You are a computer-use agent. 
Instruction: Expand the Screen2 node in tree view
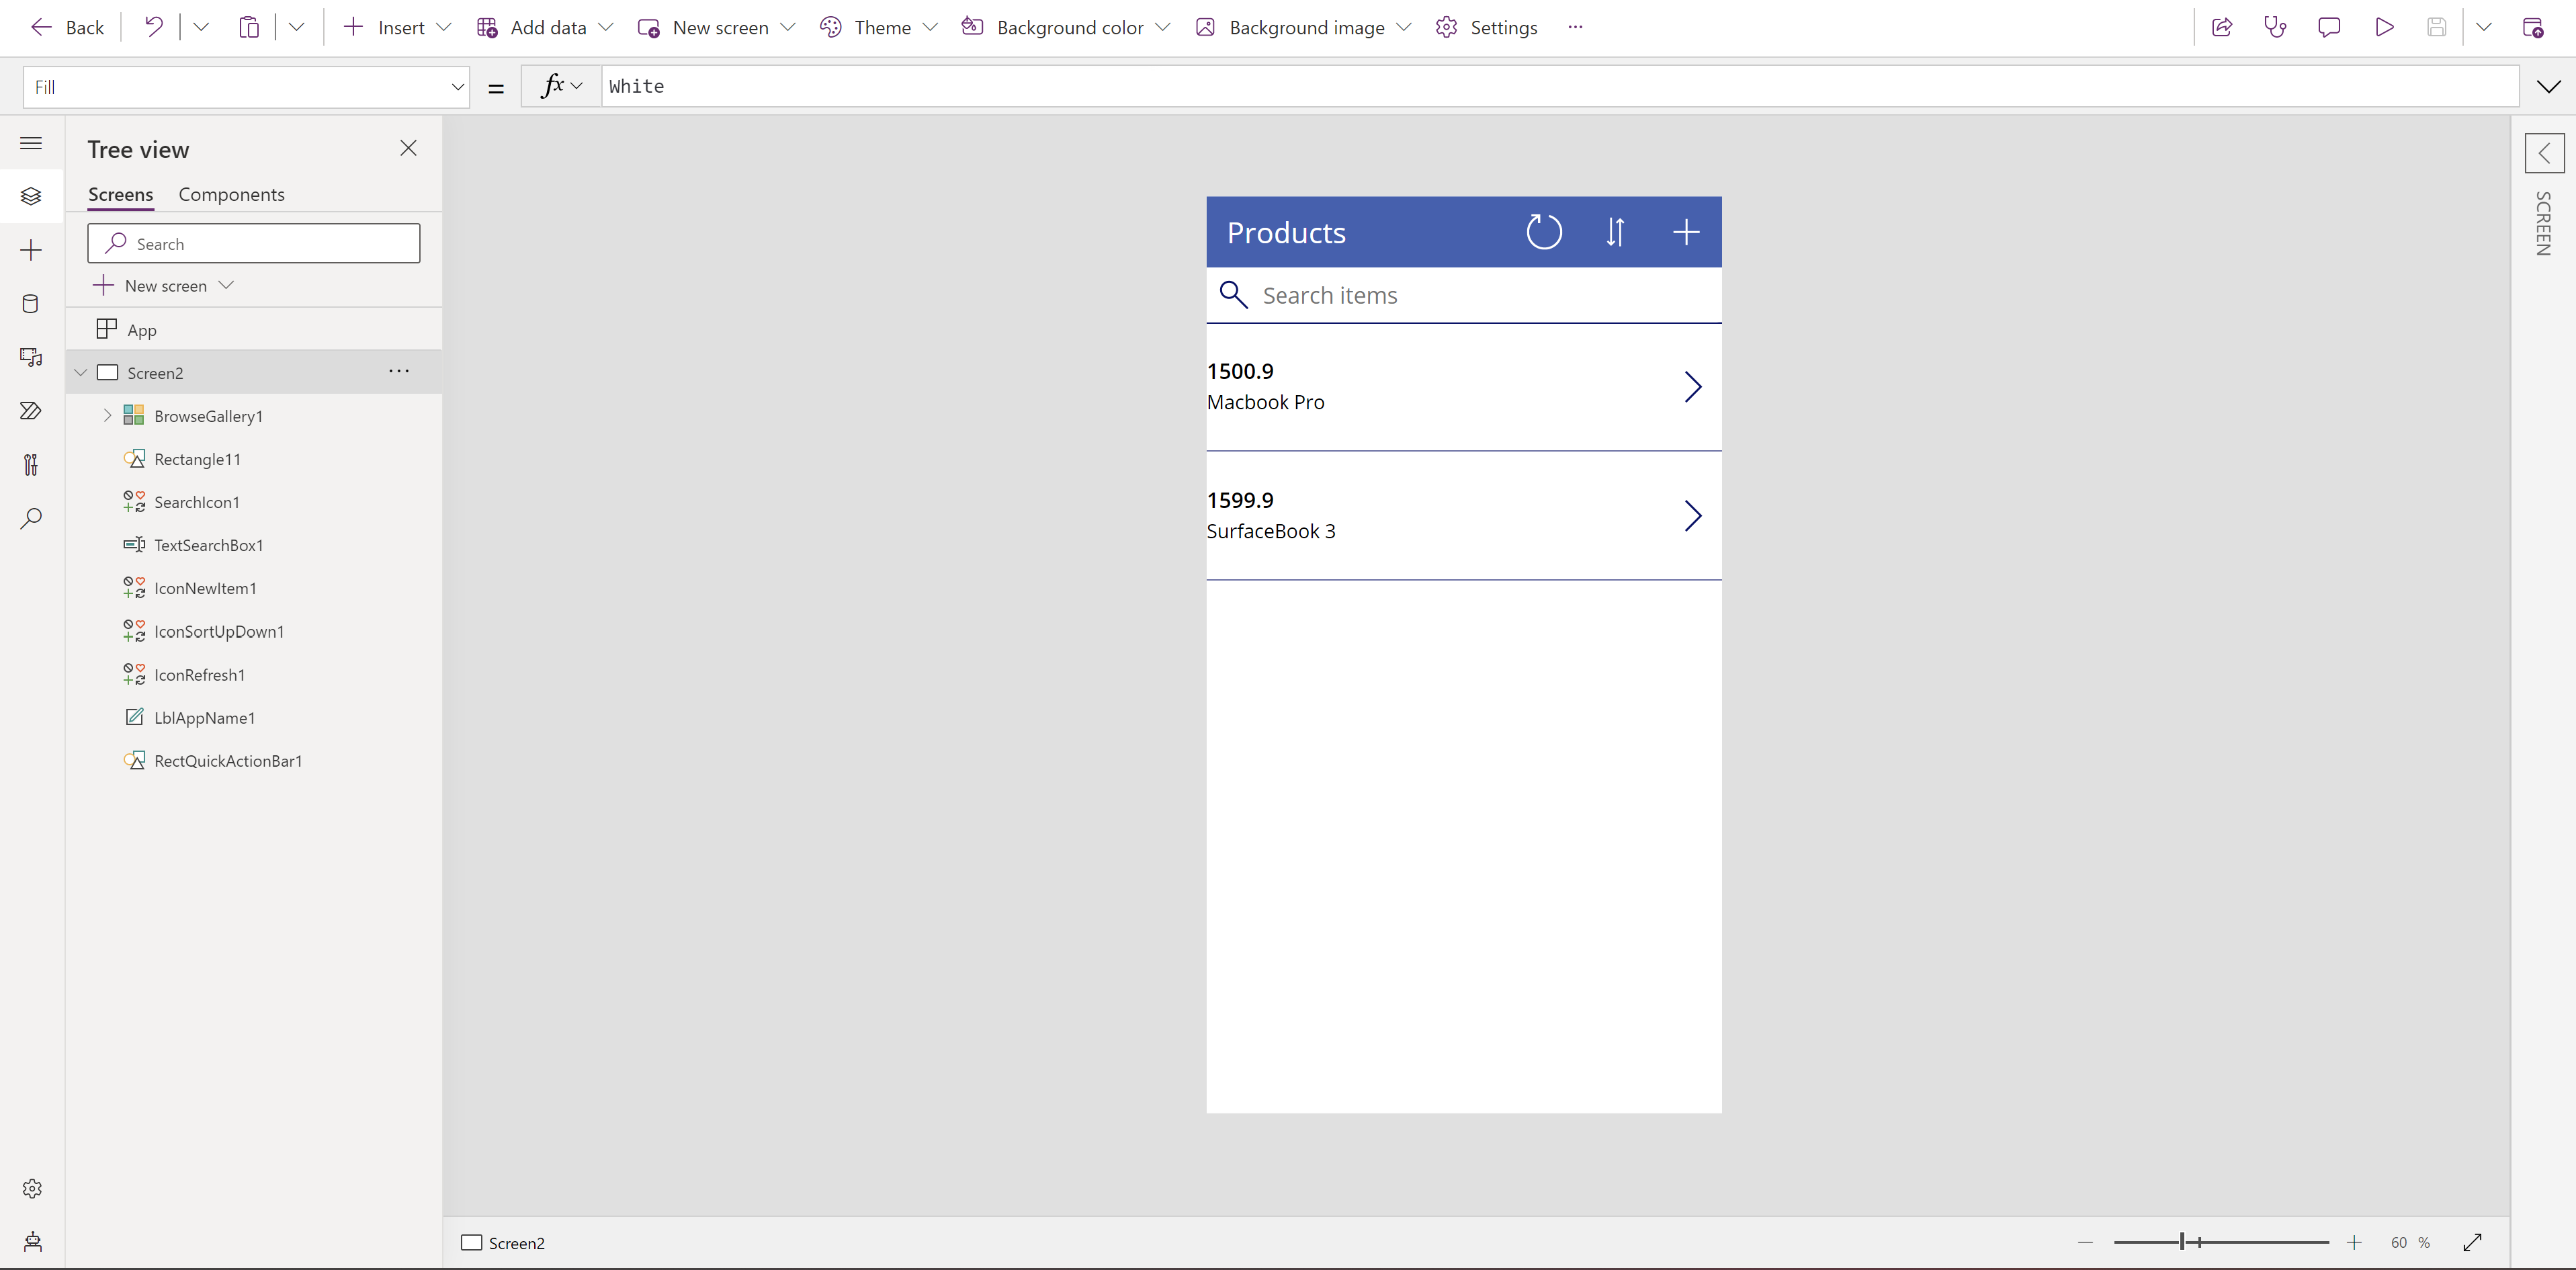[79, 372]
